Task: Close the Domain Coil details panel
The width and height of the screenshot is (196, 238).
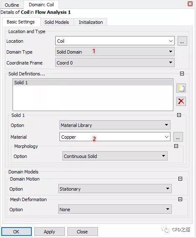Action: coord(190,4)
